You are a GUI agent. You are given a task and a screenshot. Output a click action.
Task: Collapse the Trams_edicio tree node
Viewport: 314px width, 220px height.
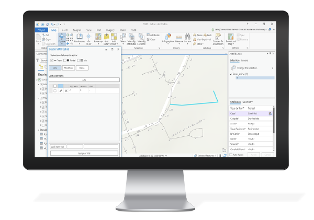coord(231,74)
